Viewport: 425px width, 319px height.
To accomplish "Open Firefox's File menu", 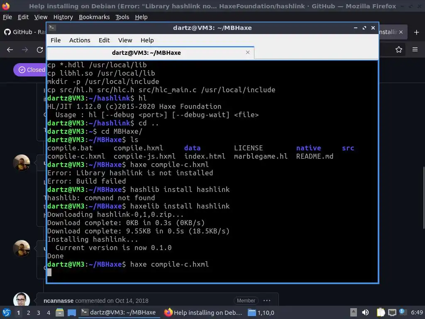I will point(7,17).
